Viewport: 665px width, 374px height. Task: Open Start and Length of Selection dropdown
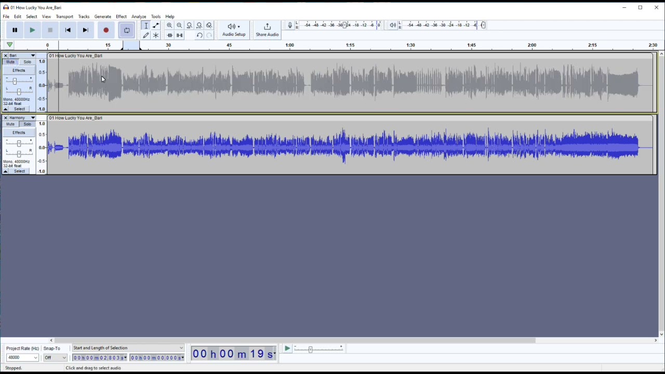click(x=128, y=348)
